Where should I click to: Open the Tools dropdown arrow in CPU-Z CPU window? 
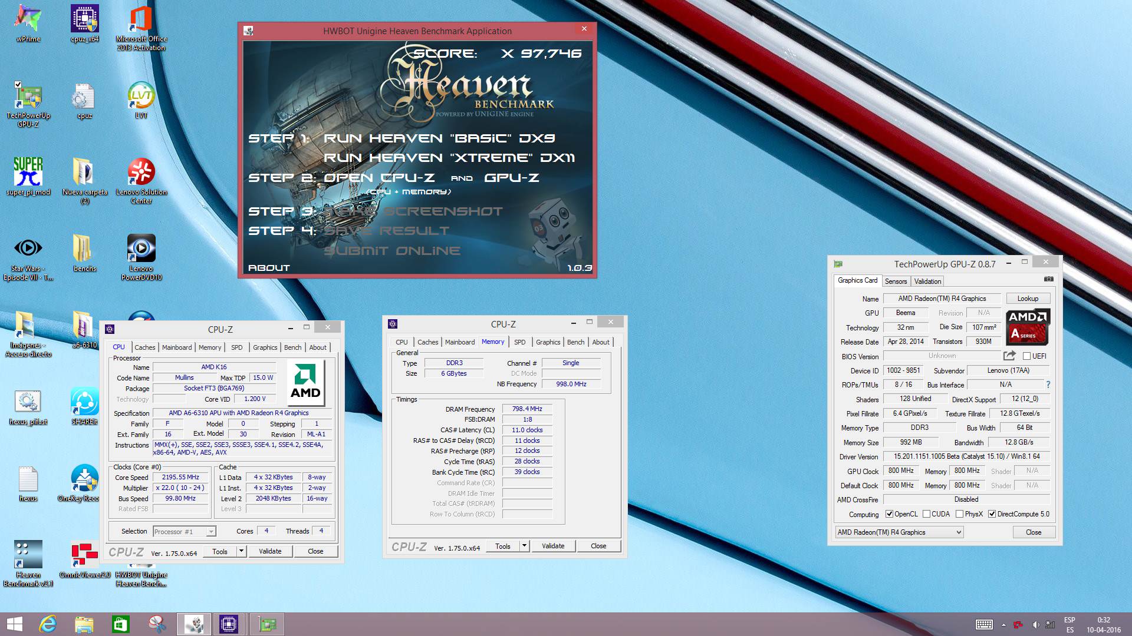(x=241, y=551)
